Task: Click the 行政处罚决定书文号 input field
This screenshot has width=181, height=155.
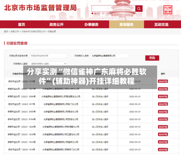Action: click(x=48, y=56)
